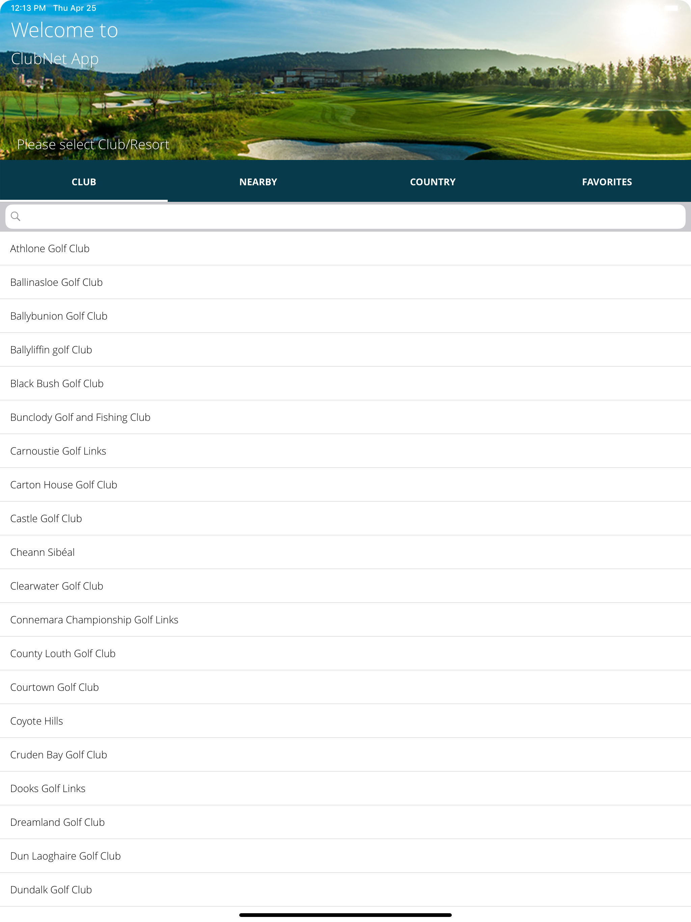The height and width of the screenshot is (922, 691).
Task: Choose County Louth Golf Club
Action: (345, 654)
